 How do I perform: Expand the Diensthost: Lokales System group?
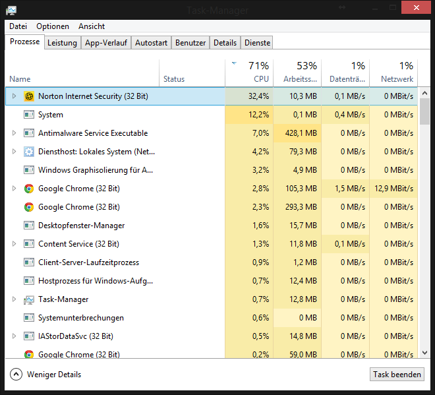[14, 152]
